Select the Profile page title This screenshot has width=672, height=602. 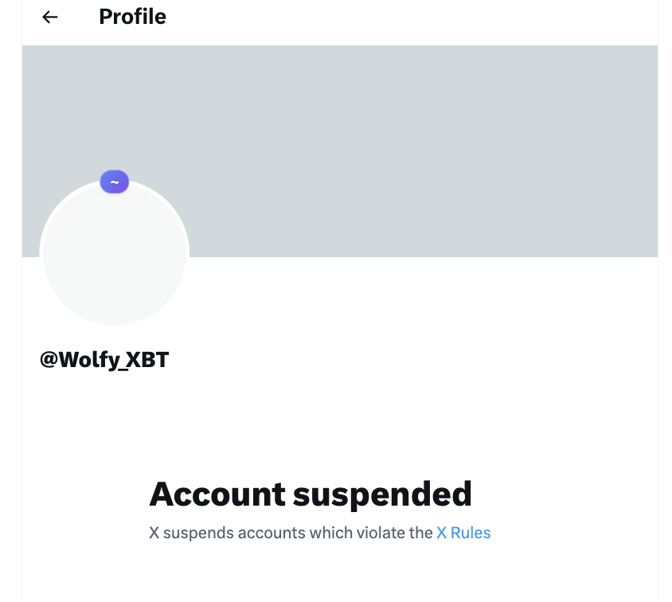(x=132, y=18)
